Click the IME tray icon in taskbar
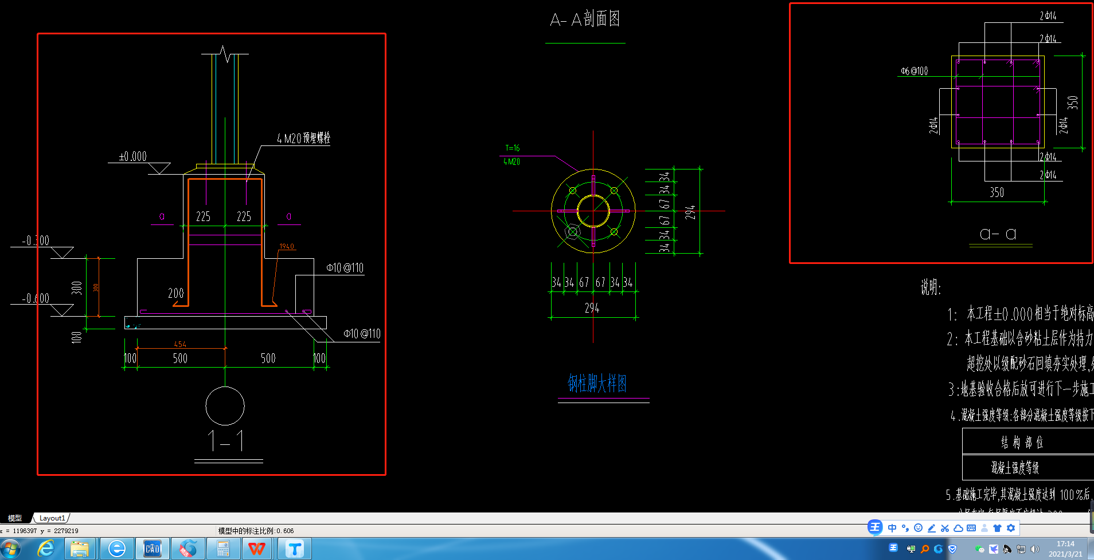The height and width of the screenshot is (560, 1094). [893, 547]
